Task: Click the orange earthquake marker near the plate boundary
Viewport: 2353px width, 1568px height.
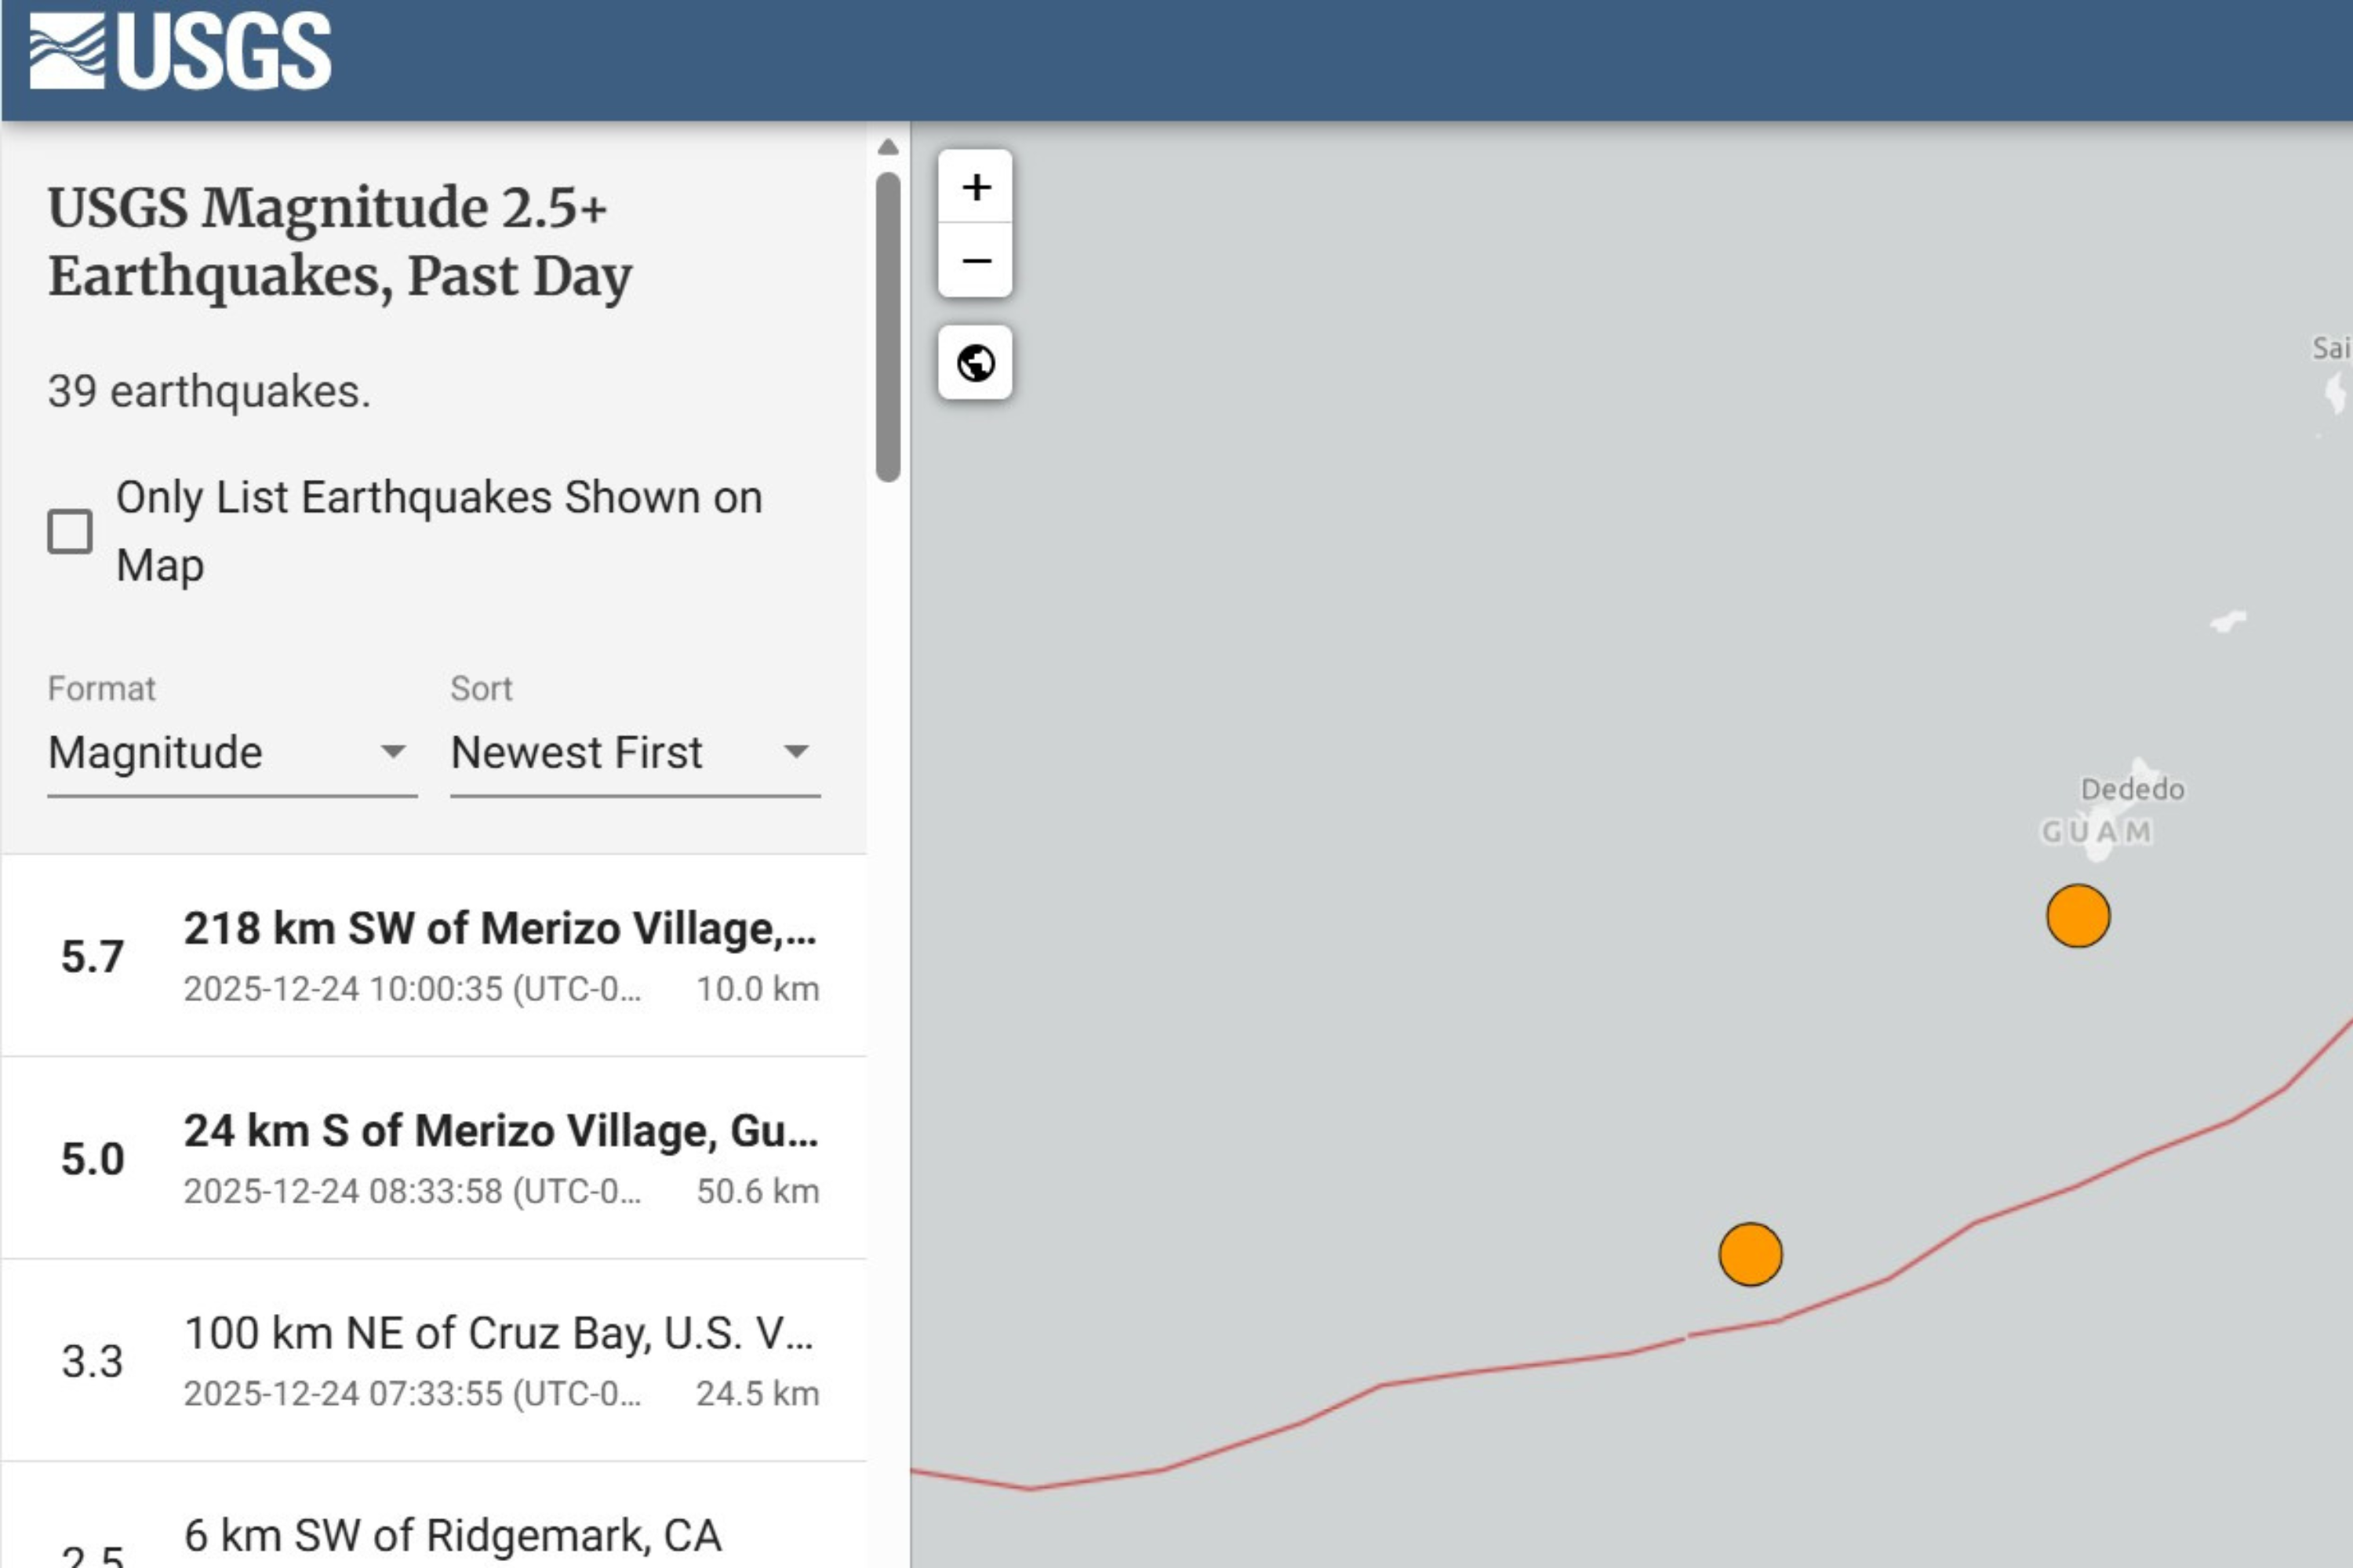Action: tap(1750, 1254)
